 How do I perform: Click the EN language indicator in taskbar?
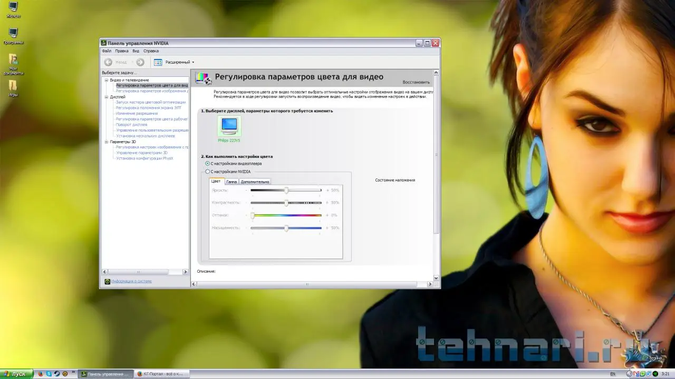(x=612, y=374)
